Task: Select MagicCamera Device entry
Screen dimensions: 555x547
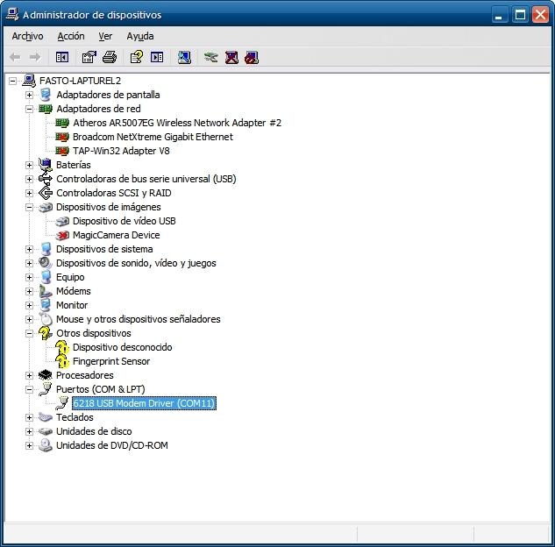Action: pyautogui.click(x=116, y=235)
